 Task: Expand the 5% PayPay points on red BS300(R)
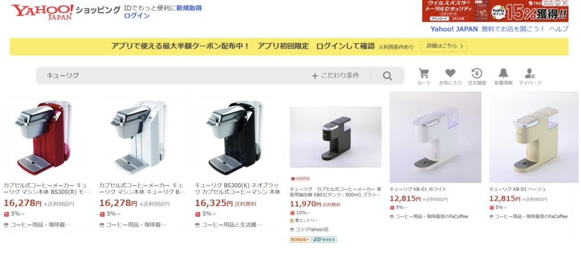click(14, 214)
